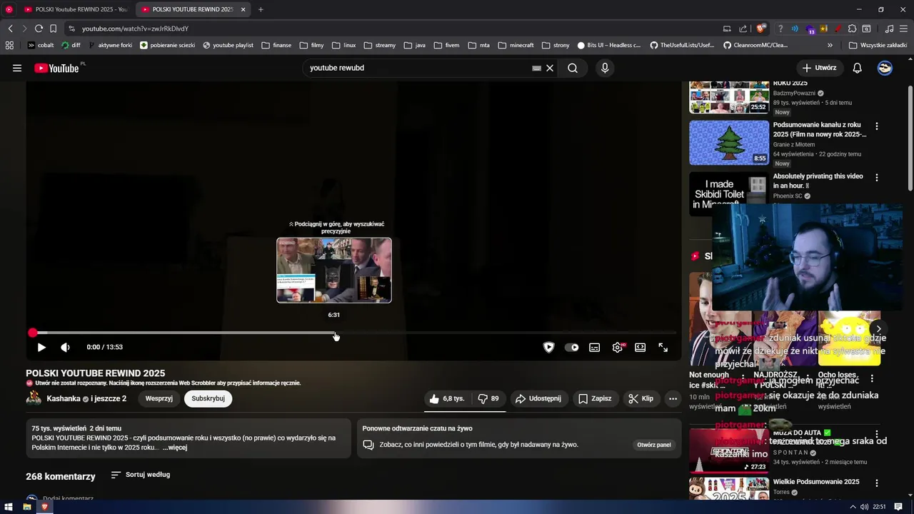Save the video with Zapisz
914x514 pixels.
595,398
